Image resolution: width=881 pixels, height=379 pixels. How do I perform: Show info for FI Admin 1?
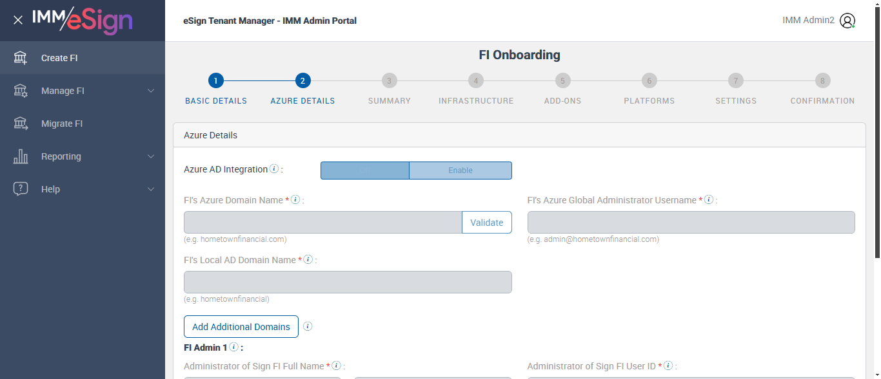click(x=233, y=347)
